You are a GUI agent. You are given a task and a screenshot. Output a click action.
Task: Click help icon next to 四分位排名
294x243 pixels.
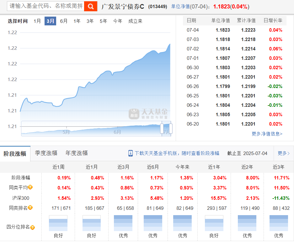point(32,227)
